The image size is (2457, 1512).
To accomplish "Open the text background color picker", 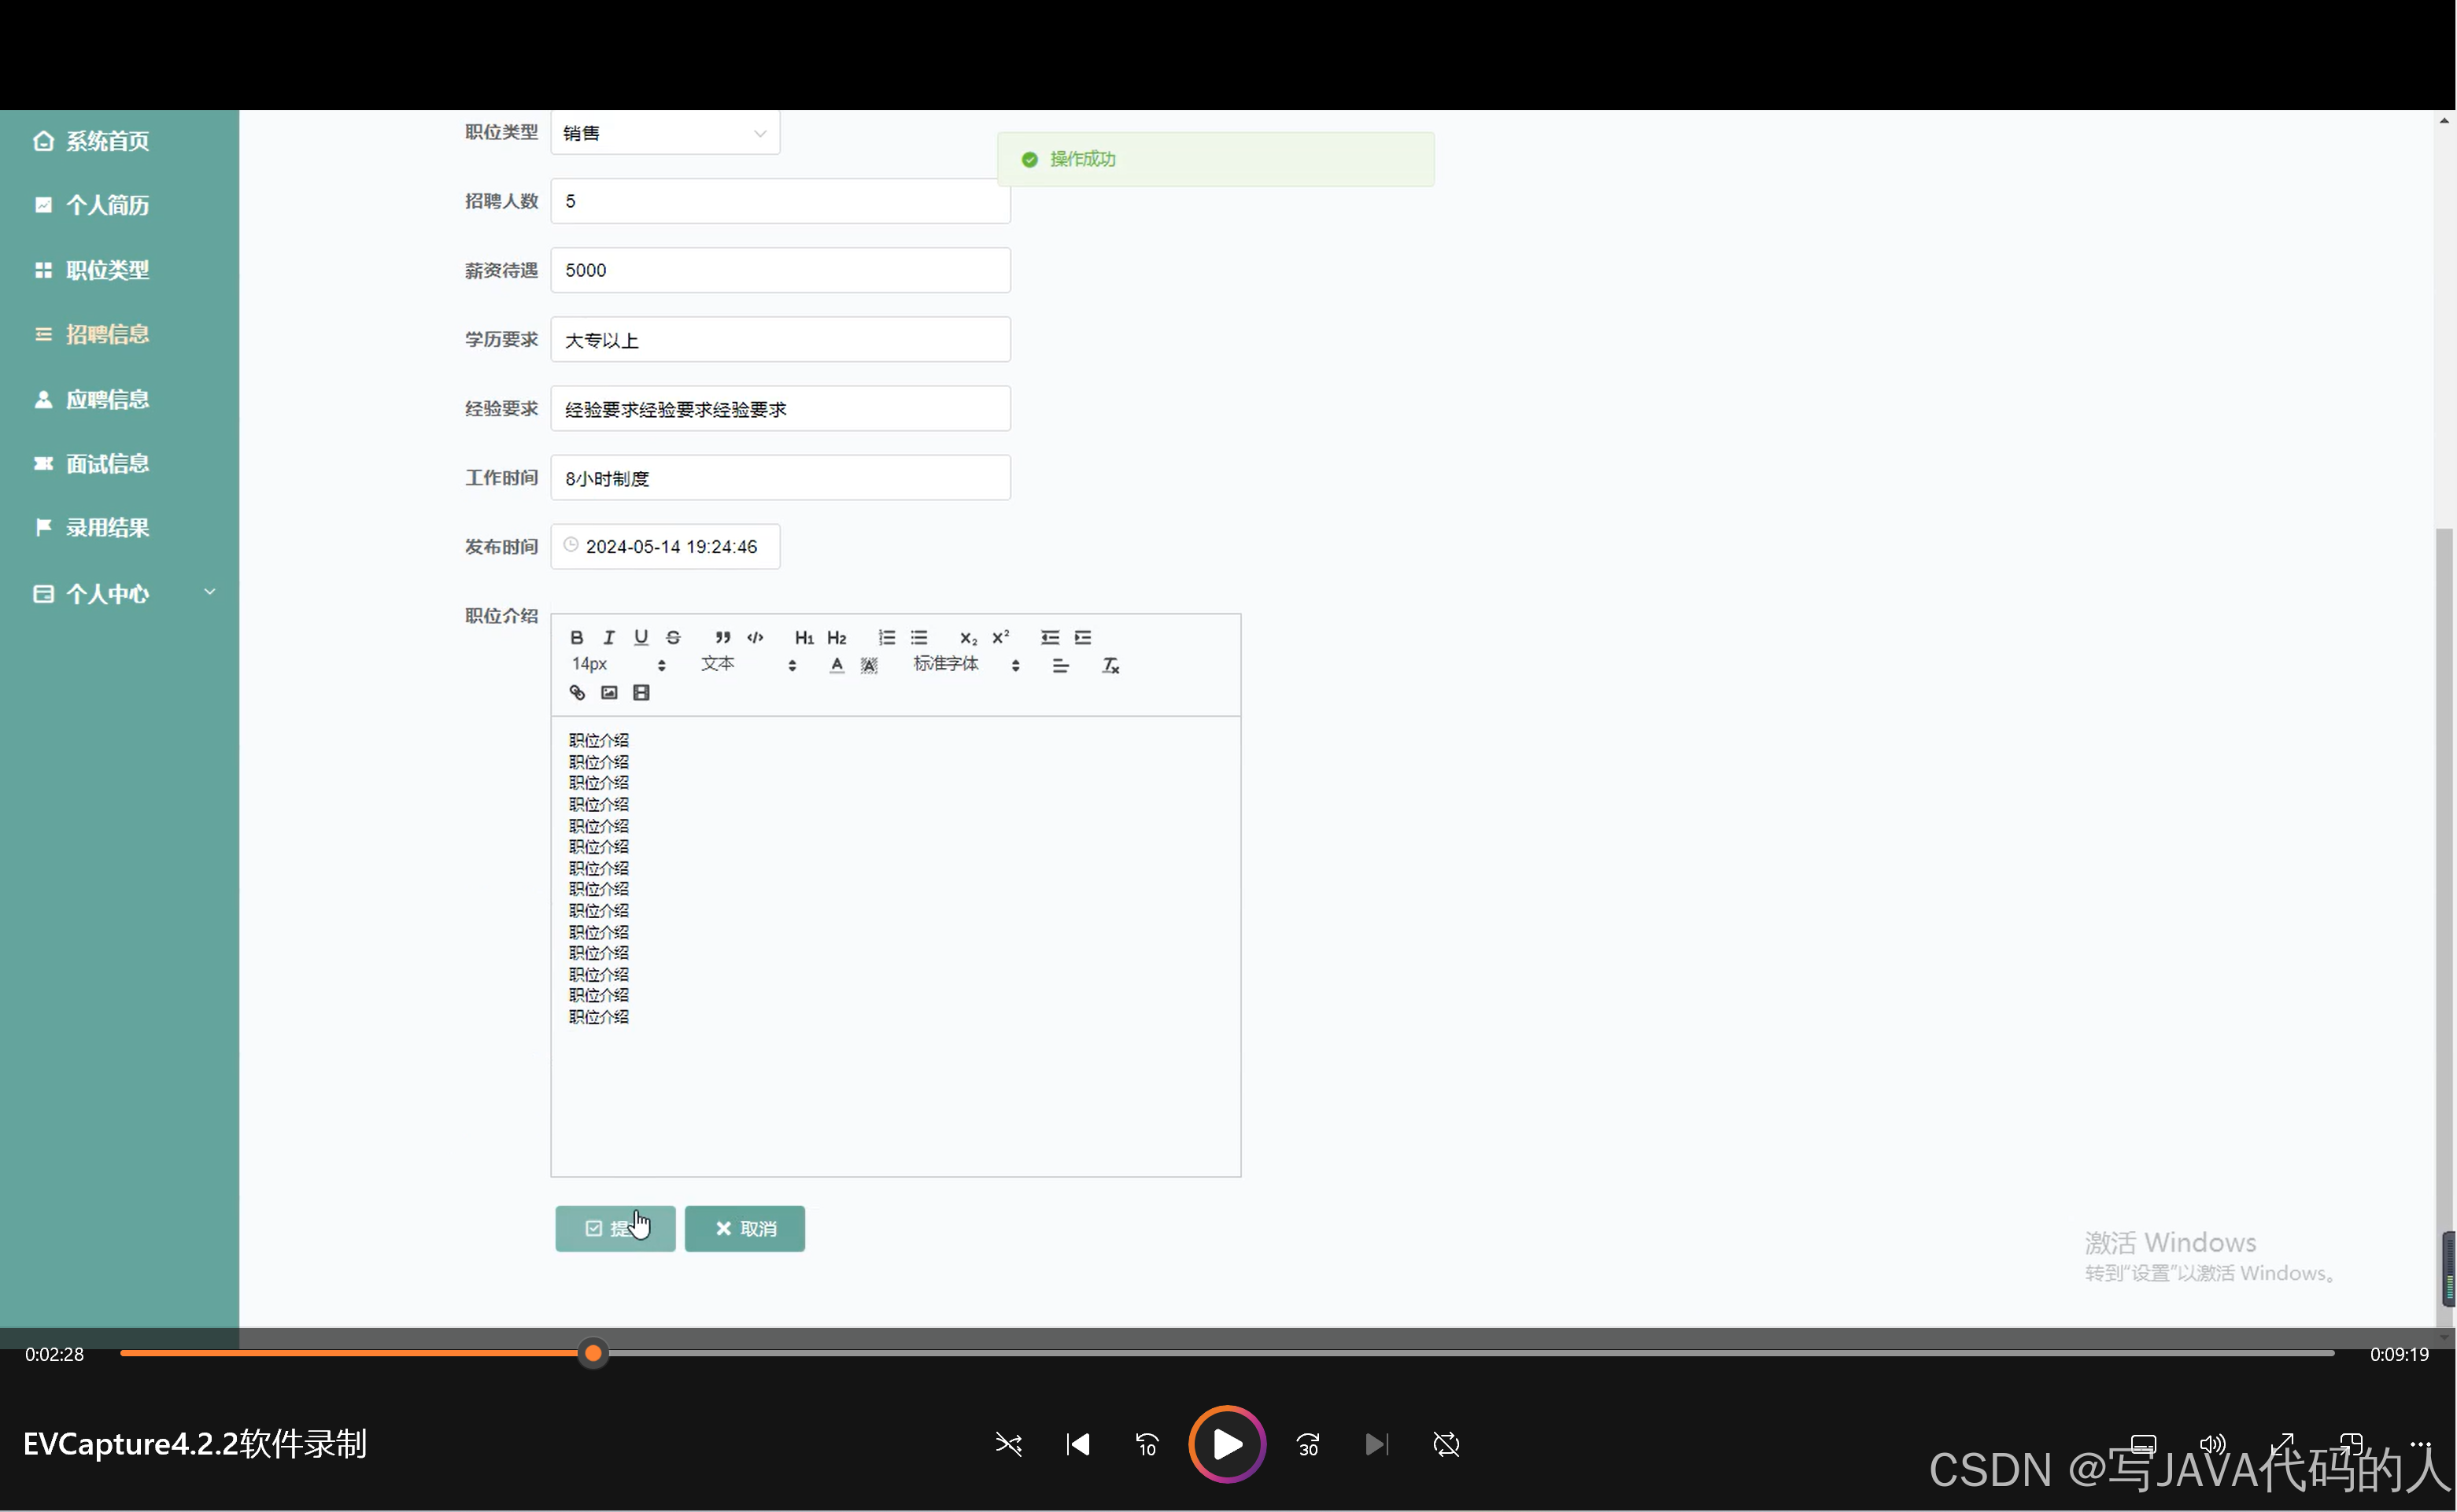I will [868, 665].
